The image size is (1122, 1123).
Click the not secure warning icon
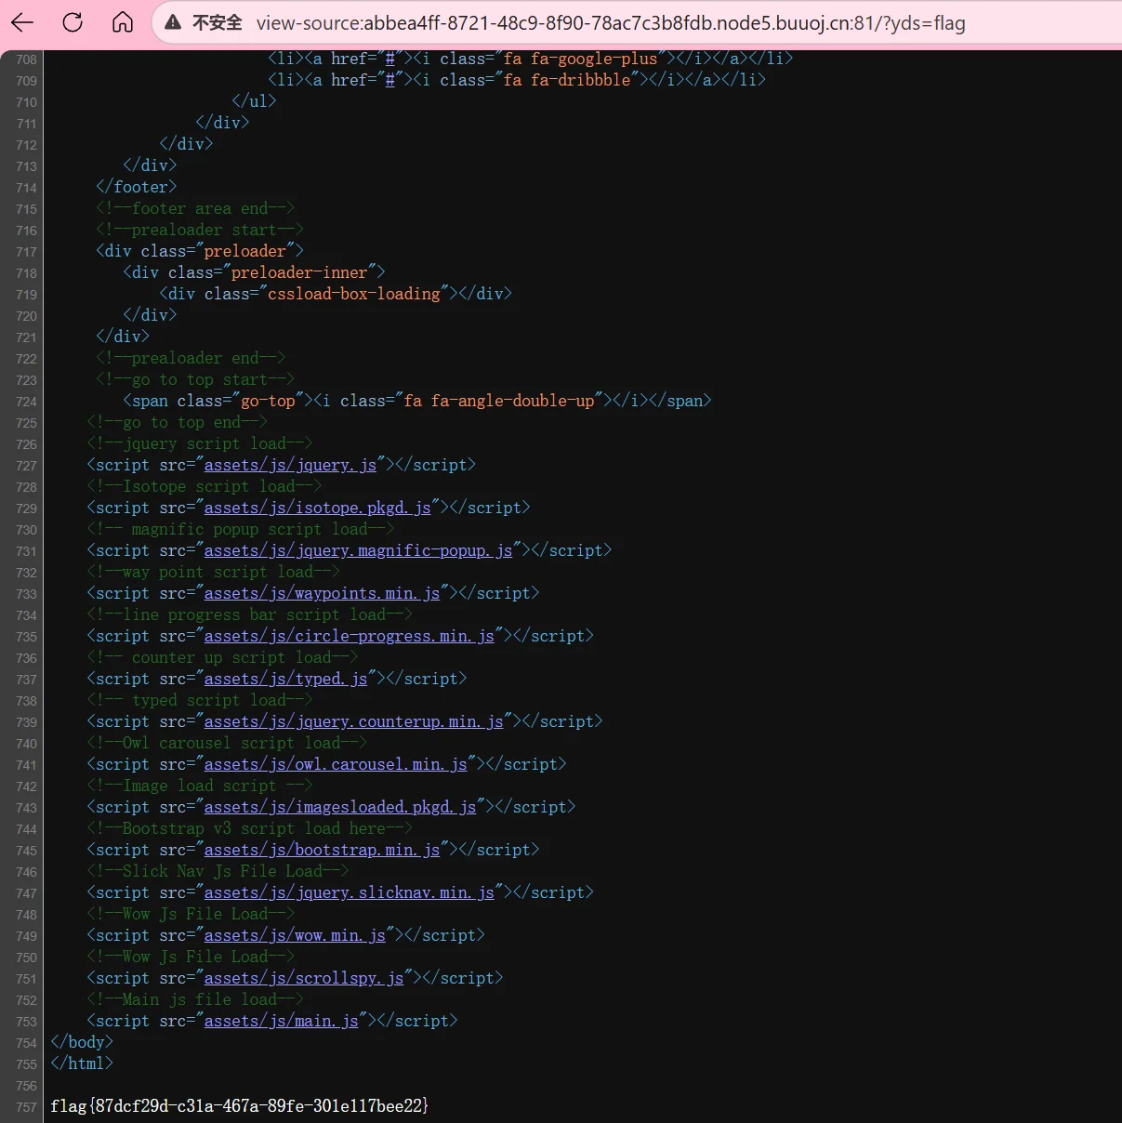click(x=173, y=23)
